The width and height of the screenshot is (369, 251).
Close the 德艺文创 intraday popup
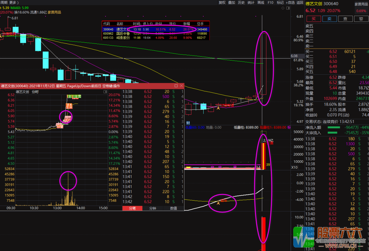(x=181, y=86)
